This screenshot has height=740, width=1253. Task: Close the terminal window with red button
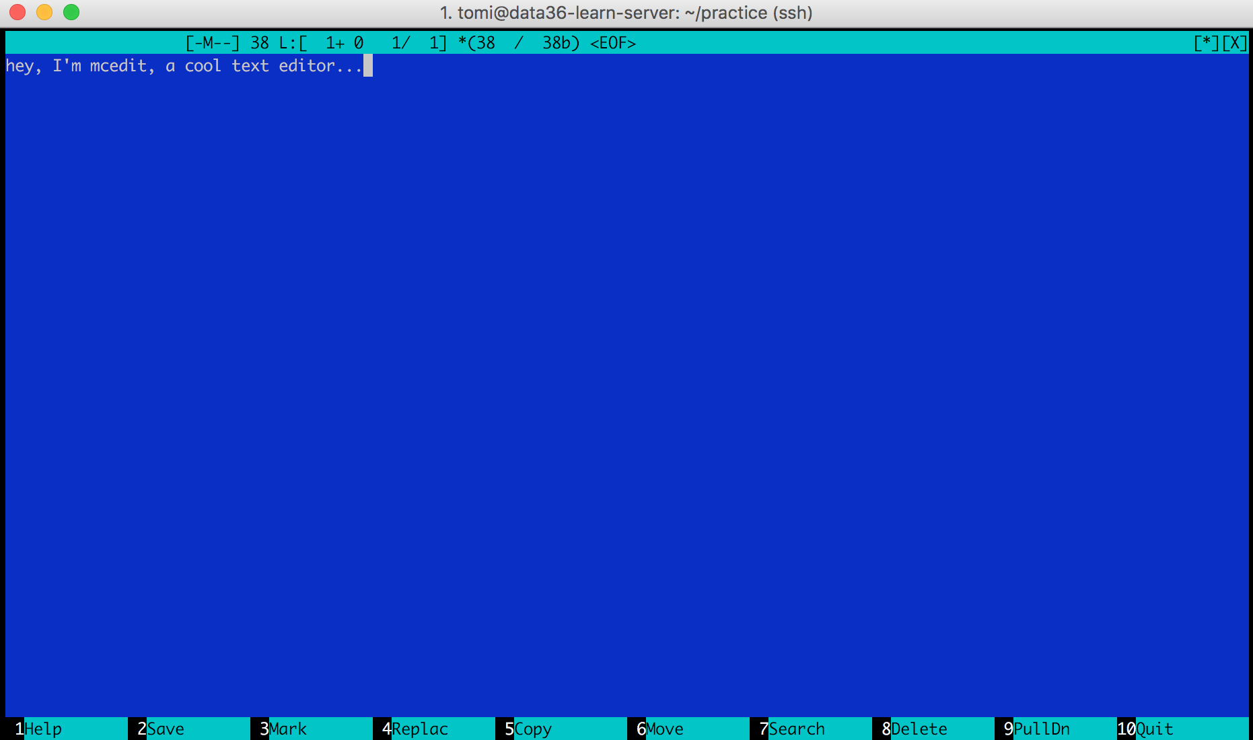point(17,12)
